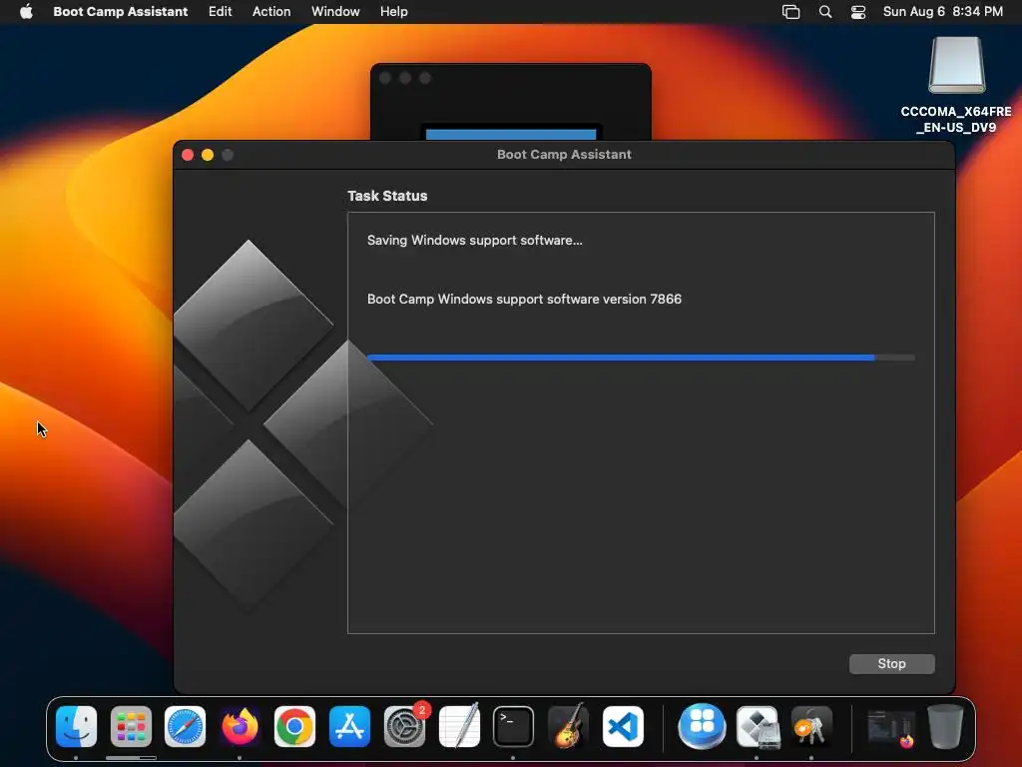
Task: Open System Settings from the Dock
Action: coord(404,726)
